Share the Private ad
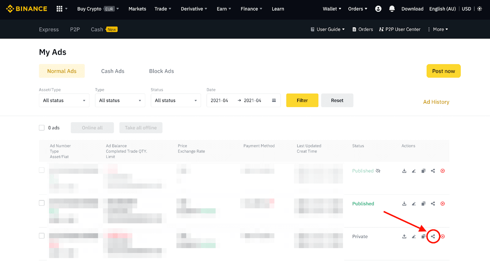This screenshot has height=263, width=490. [x=433, y=236]
